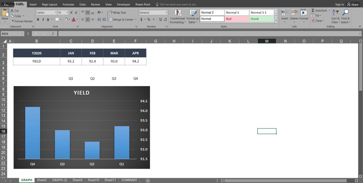This screenshot has width=363, height=183.
Task: Activate the Format Painter brush
Action: (x=13, y=21)
